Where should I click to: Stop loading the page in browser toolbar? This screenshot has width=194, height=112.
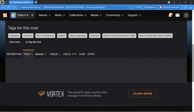(14, 7)
